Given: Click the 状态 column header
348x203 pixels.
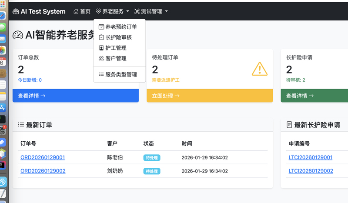Looking at the screenshot, I should point(148,143).
